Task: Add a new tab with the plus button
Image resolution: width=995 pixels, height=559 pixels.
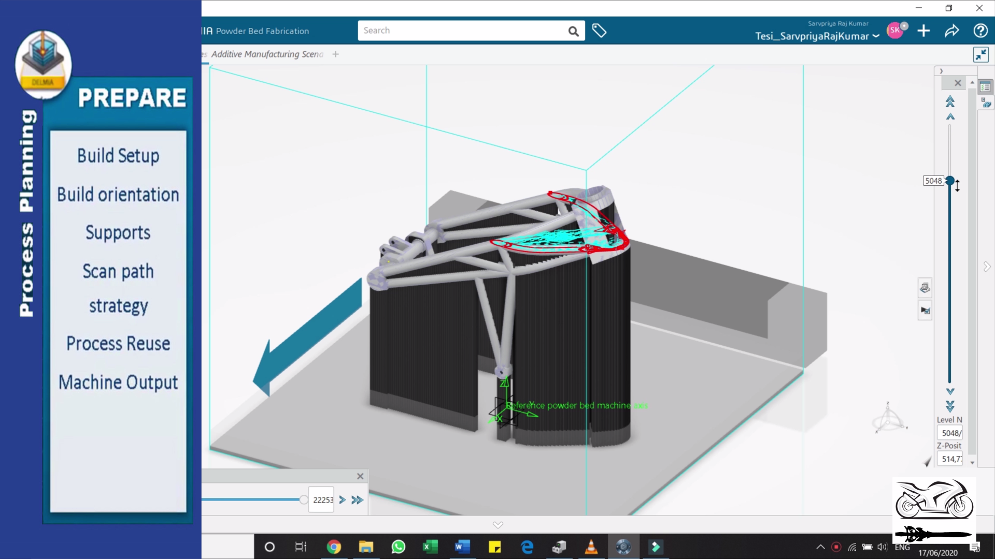Action: [x=335, y=54]
